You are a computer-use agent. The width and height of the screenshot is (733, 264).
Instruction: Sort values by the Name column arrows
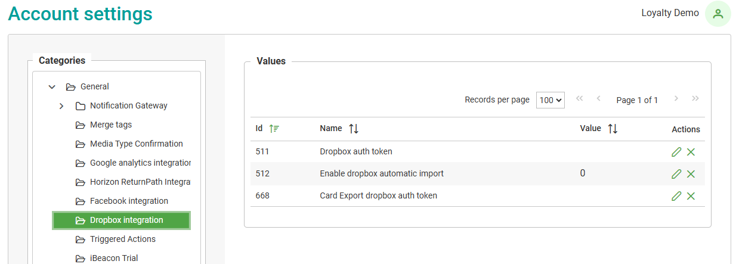(x=354, y=129)
